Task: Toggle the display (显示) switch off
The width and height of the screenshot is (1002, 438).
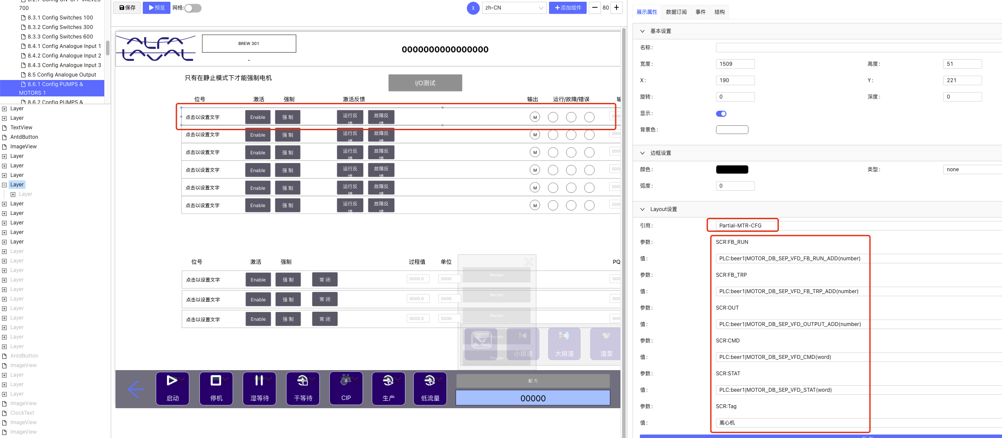Action: tap(721, 114)
